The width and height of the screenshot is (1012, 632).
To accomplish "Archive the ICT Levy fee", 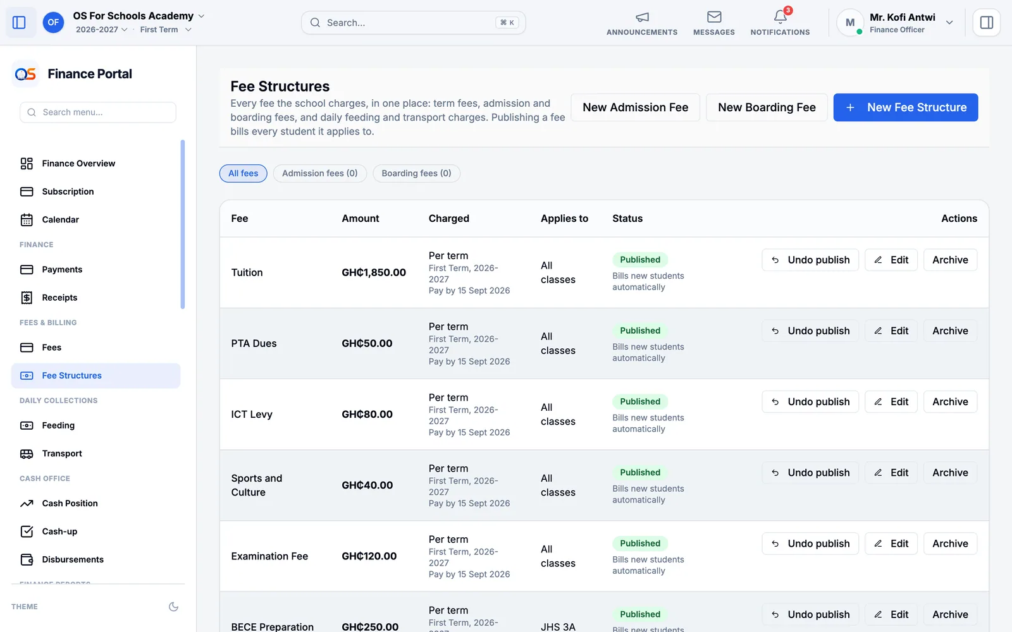I will click(950, 401).
